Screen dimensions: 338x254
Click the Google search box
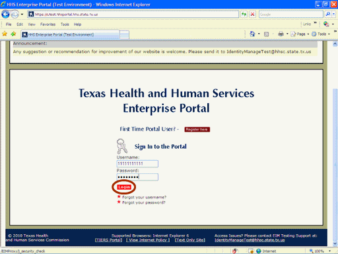(290, 15)
